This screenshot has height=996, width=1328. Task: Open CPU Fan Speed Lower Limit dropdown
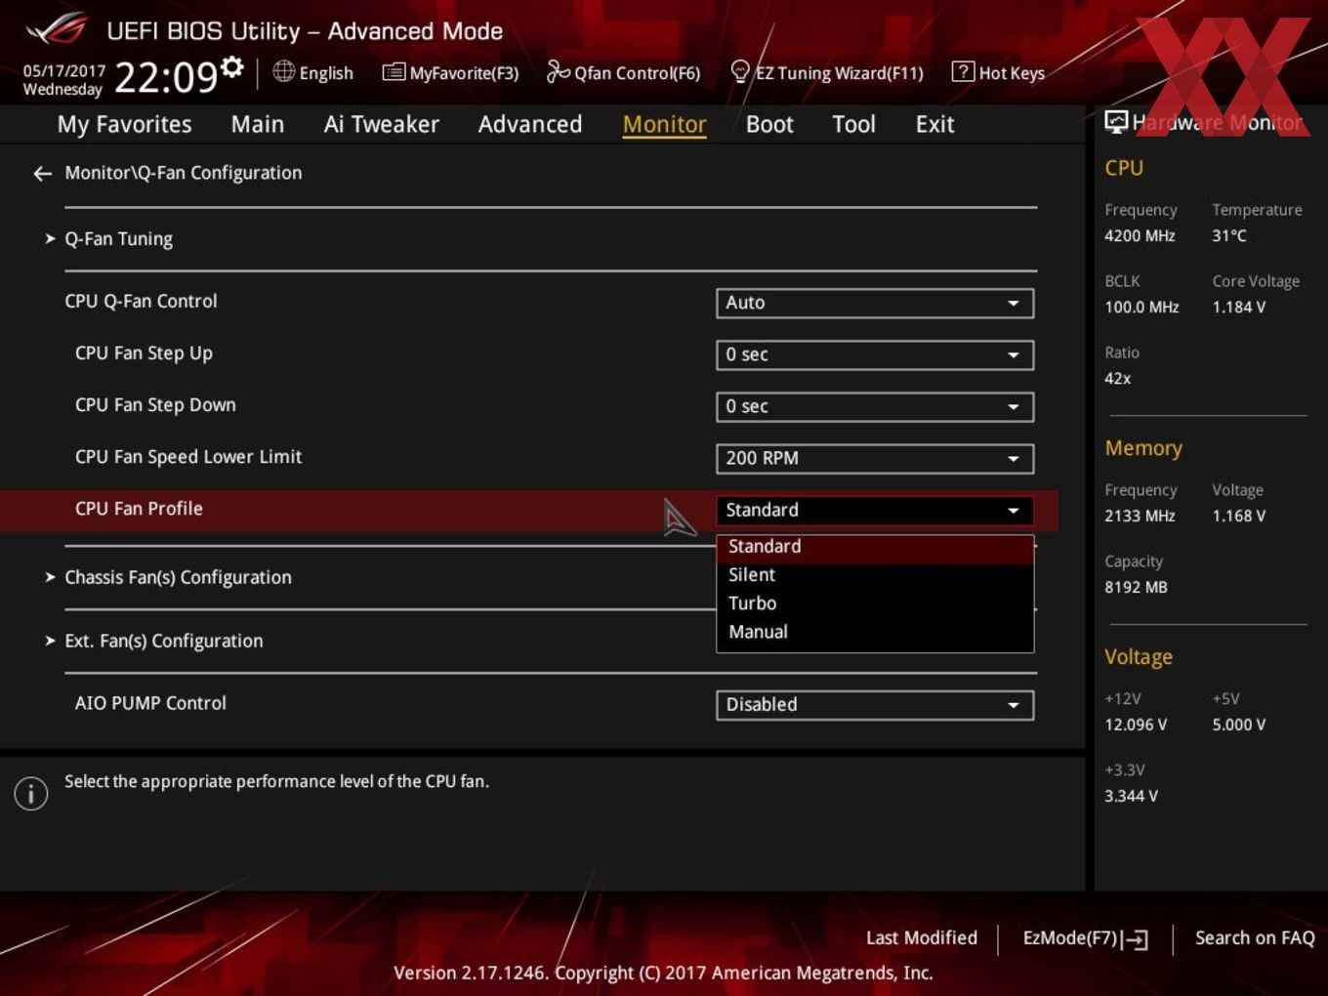pos(875,458)
